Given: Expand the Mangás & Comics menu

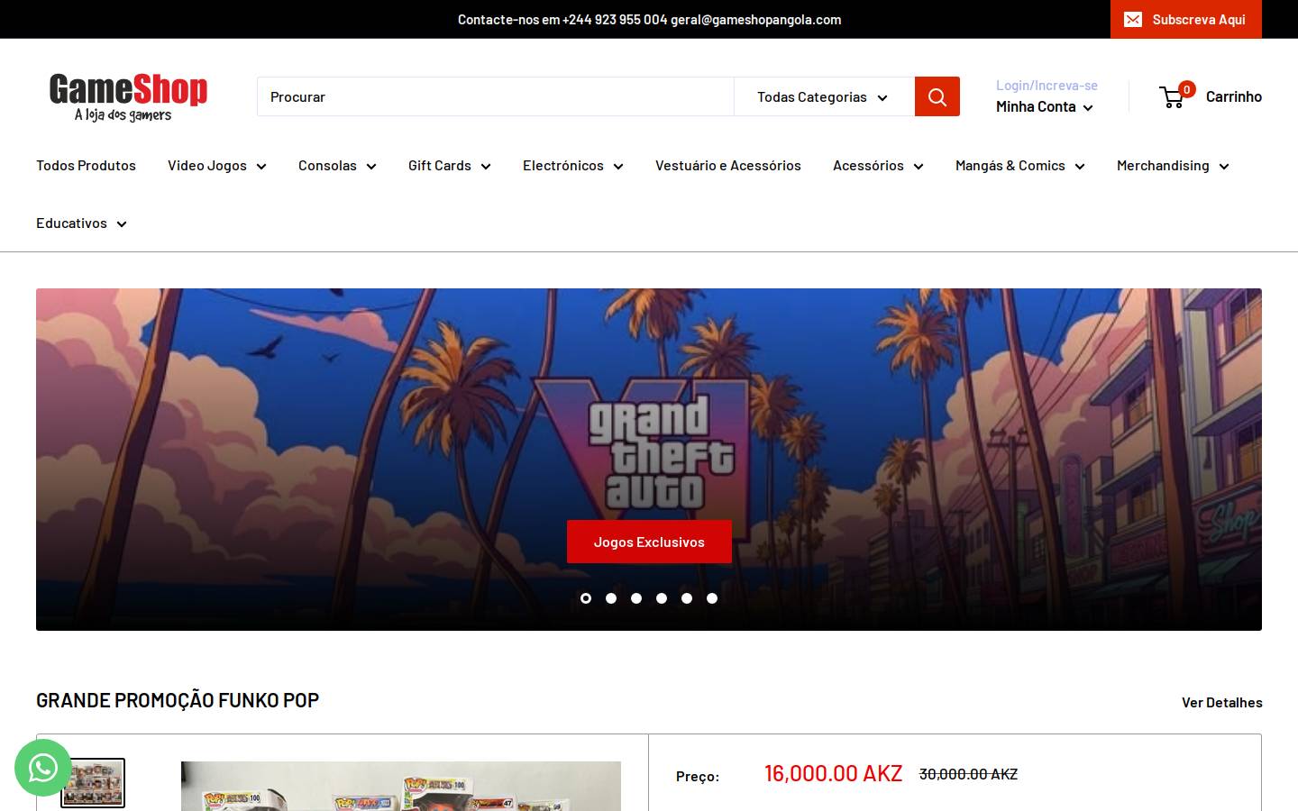Looking at the screenshot, I should point(1019,165).
